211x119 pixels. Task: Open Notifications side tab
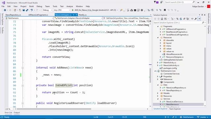[x=209, y=19]
